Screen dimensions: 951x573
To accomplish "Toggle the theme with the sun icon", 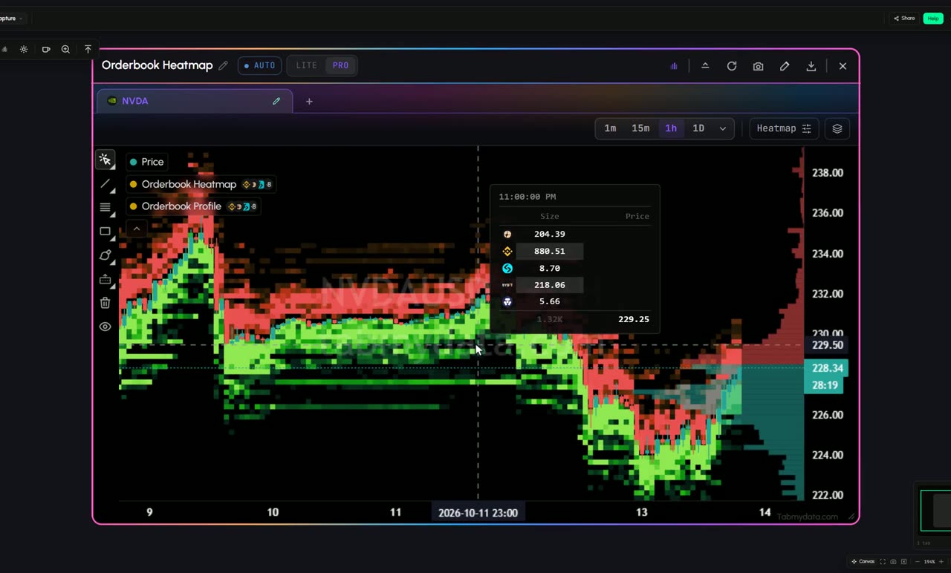I will coord(24,49).
